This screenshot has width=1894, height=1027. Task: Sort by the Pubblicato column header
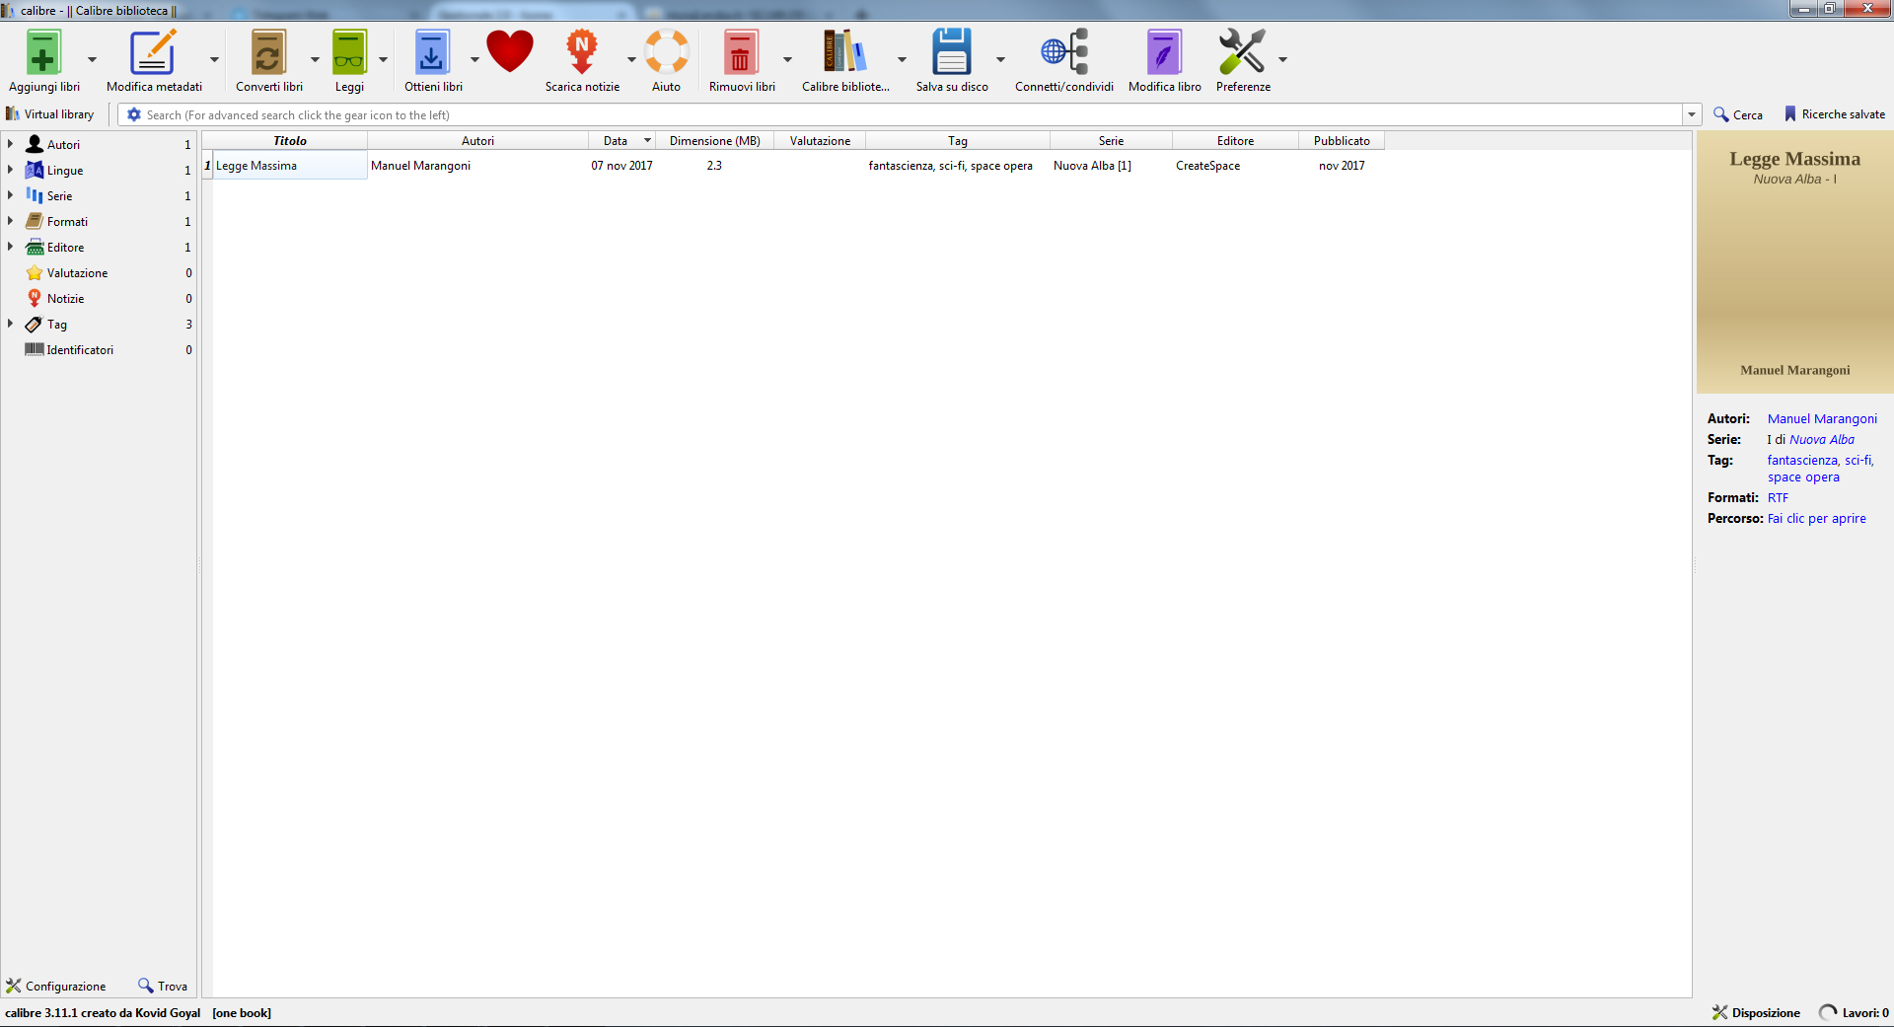click(x=1342, y=141)
